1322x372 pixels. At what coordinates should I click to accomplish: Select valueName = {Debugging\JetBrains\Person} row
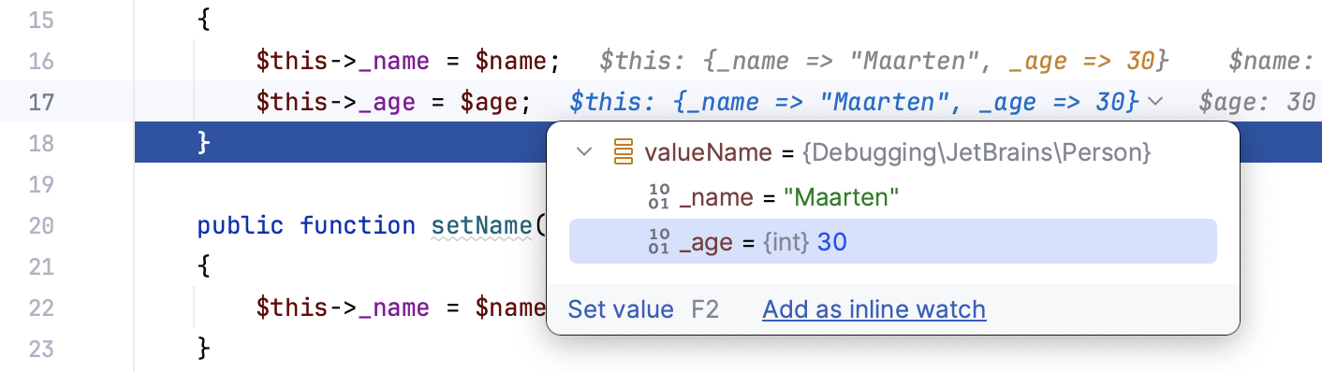coord(892,151)
